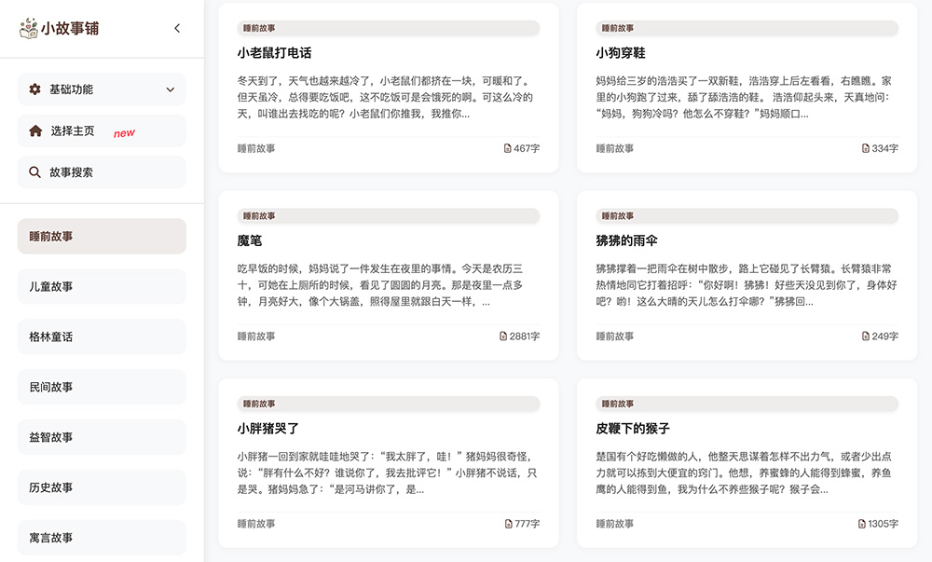Open the 魔笔 story
Viewport: 932px width, 562px height.
[x=249, y=240]
